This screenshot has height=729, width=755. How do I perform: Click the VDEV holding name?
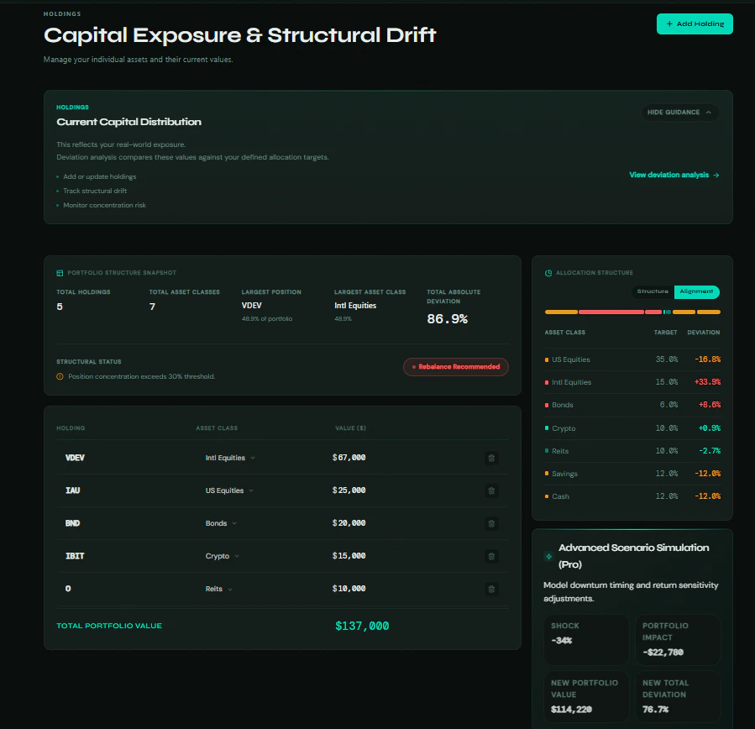pyautogui.click(x=75, y=458)
